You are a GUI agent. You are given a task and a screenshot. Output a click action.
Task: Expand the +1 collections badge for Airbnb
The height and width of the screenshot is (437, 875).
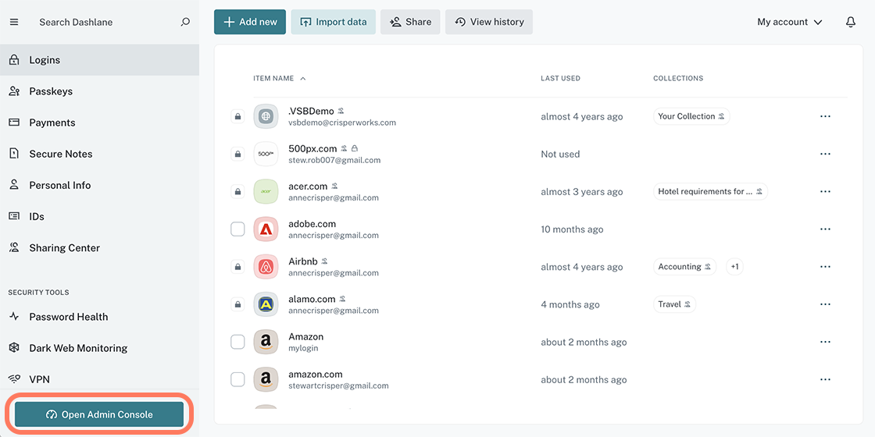[x=734, y=267]
